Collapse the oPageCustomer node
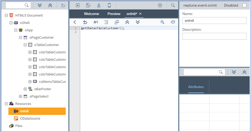 pyautogui.click(x=20, y=38)
